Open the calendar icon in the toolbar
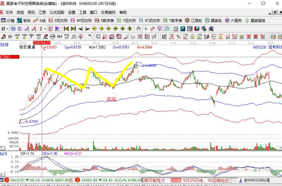Screen dimensions: 282x186 [176, 29]
